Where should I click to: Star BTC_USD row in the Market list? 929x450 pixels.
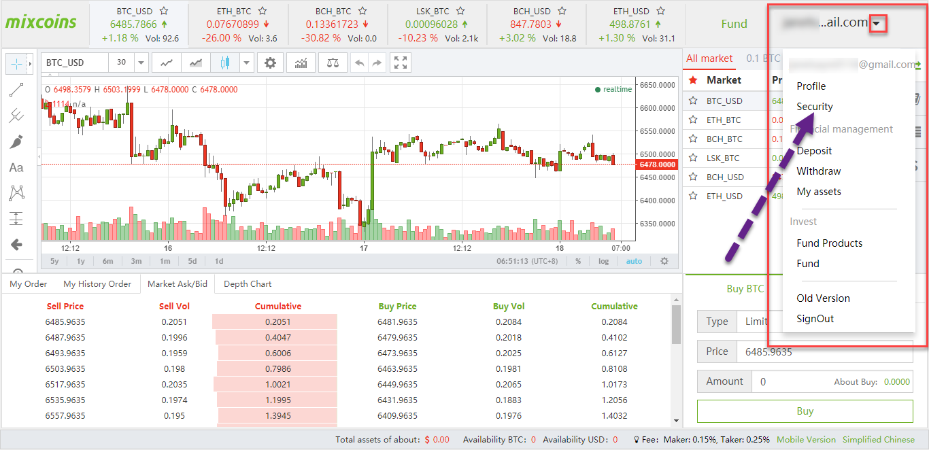[x=693, y=101]
